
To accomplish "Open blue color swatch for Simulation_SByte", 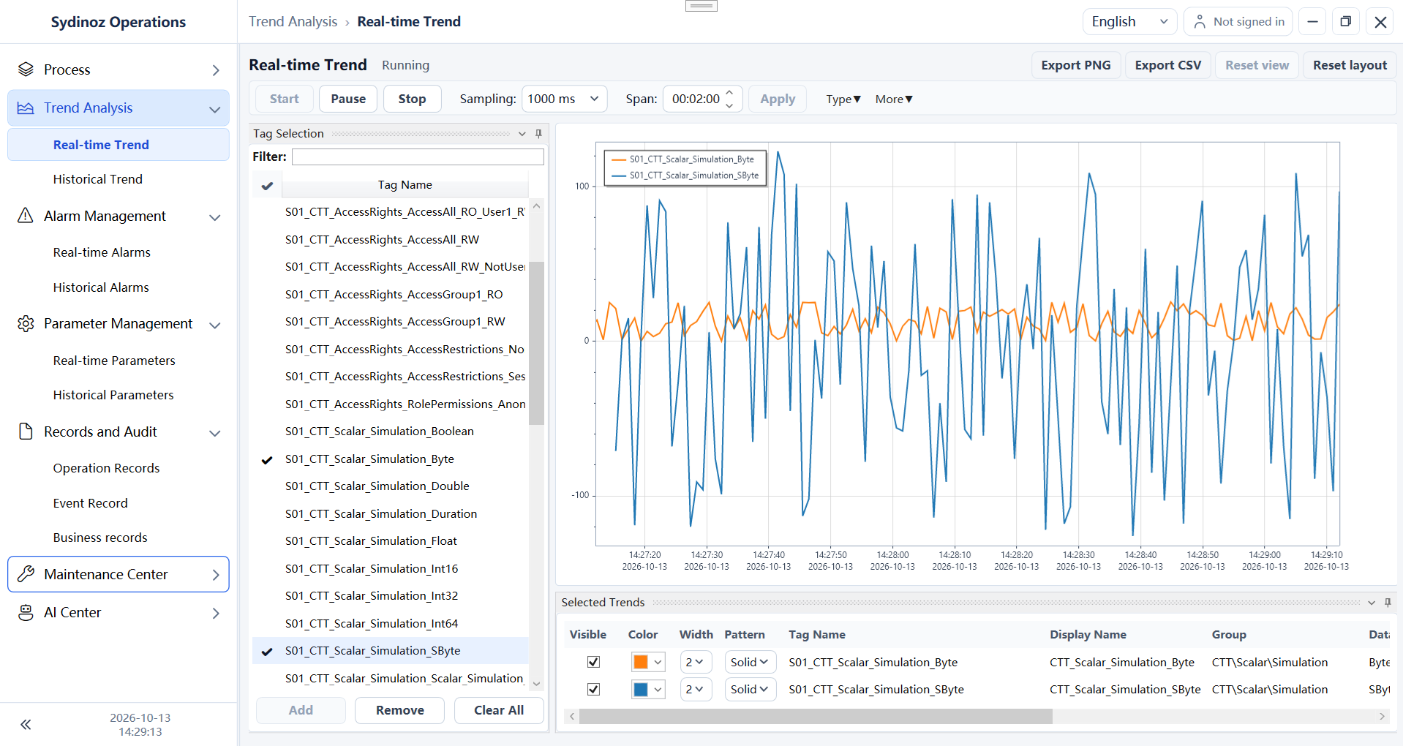I will (647, 689).
